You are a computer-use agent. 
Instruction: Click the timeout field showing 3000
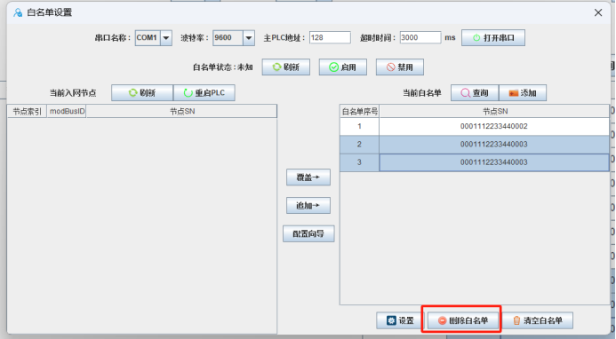[x=420, y=37]
